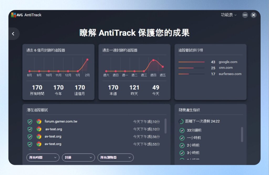Screen dimensions: 269x175
Task: Select the forum.gamer.com.tw entry
Action: (x=61, y=121)
